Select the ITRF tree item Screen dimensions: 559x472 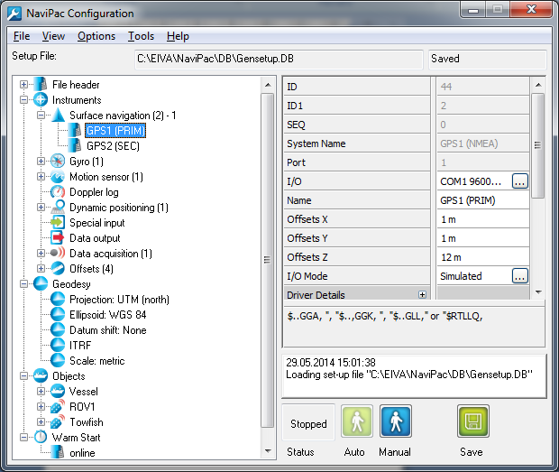tap(80, 346)
